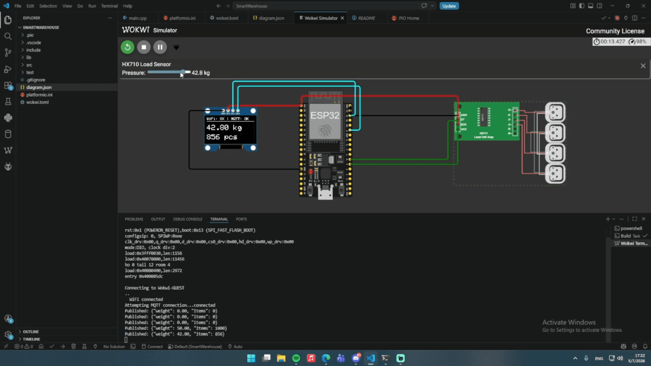Open the database cylinder activity bar icon
651x366 pixels.
[x=8, y=134]
